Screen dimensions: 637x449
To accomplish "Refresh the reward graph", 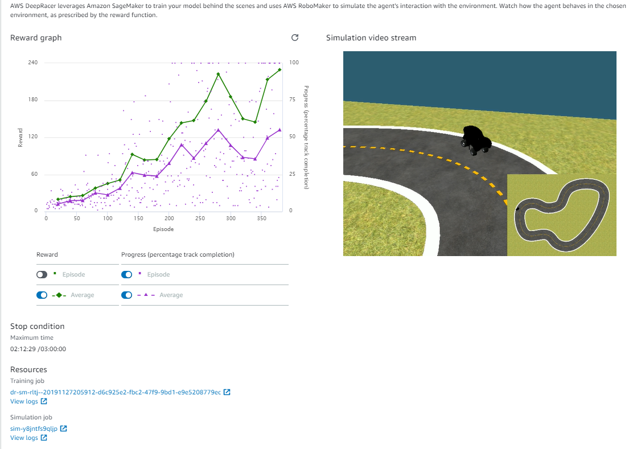I will point(294,38).
